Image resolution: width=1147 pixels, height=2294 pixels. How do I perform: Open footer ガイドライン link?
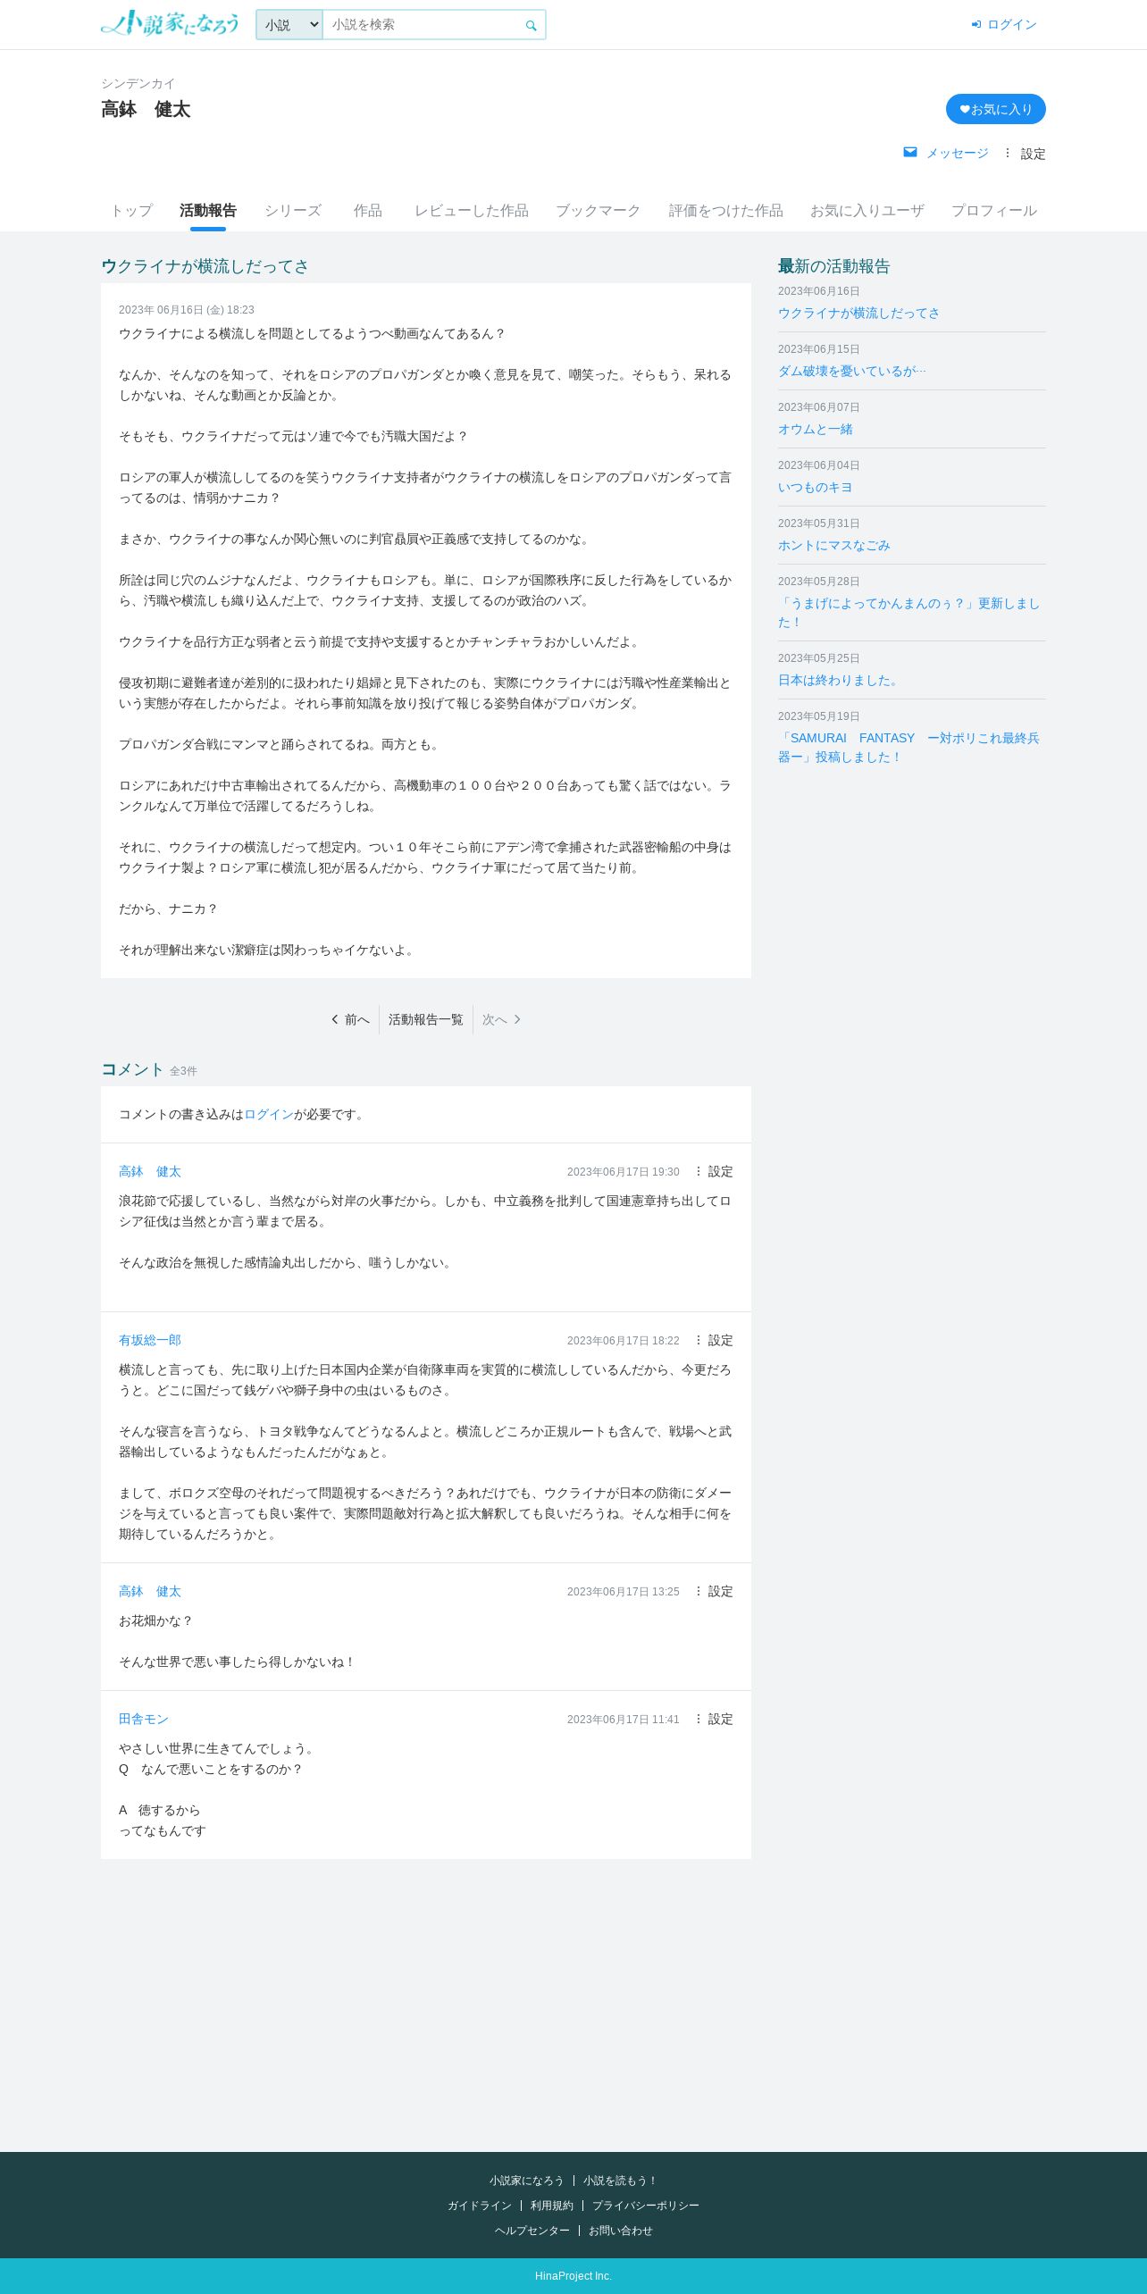(480, 2206)
